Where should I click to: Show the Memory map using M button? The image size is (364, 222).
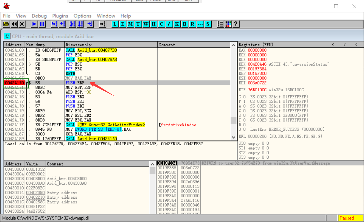pos(131,24)
